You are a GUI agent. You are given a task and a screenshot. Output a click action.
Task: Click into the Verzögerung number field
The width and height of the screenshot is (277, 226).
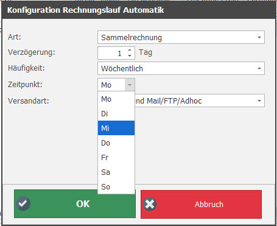[x=112, y=53]
